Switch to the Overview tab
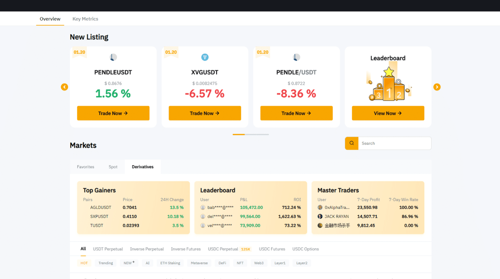 tap(50, 19)
